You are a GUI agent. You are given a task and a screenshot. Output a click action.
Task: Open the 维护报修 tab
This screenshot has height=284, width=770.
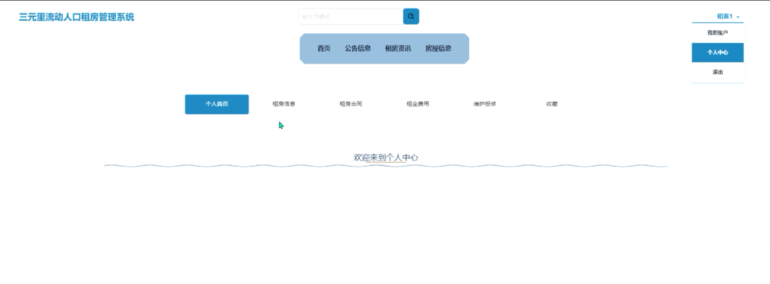[484, 104]
